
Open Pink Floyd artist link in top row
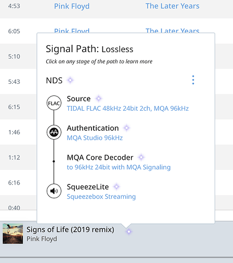coord(72,6)
